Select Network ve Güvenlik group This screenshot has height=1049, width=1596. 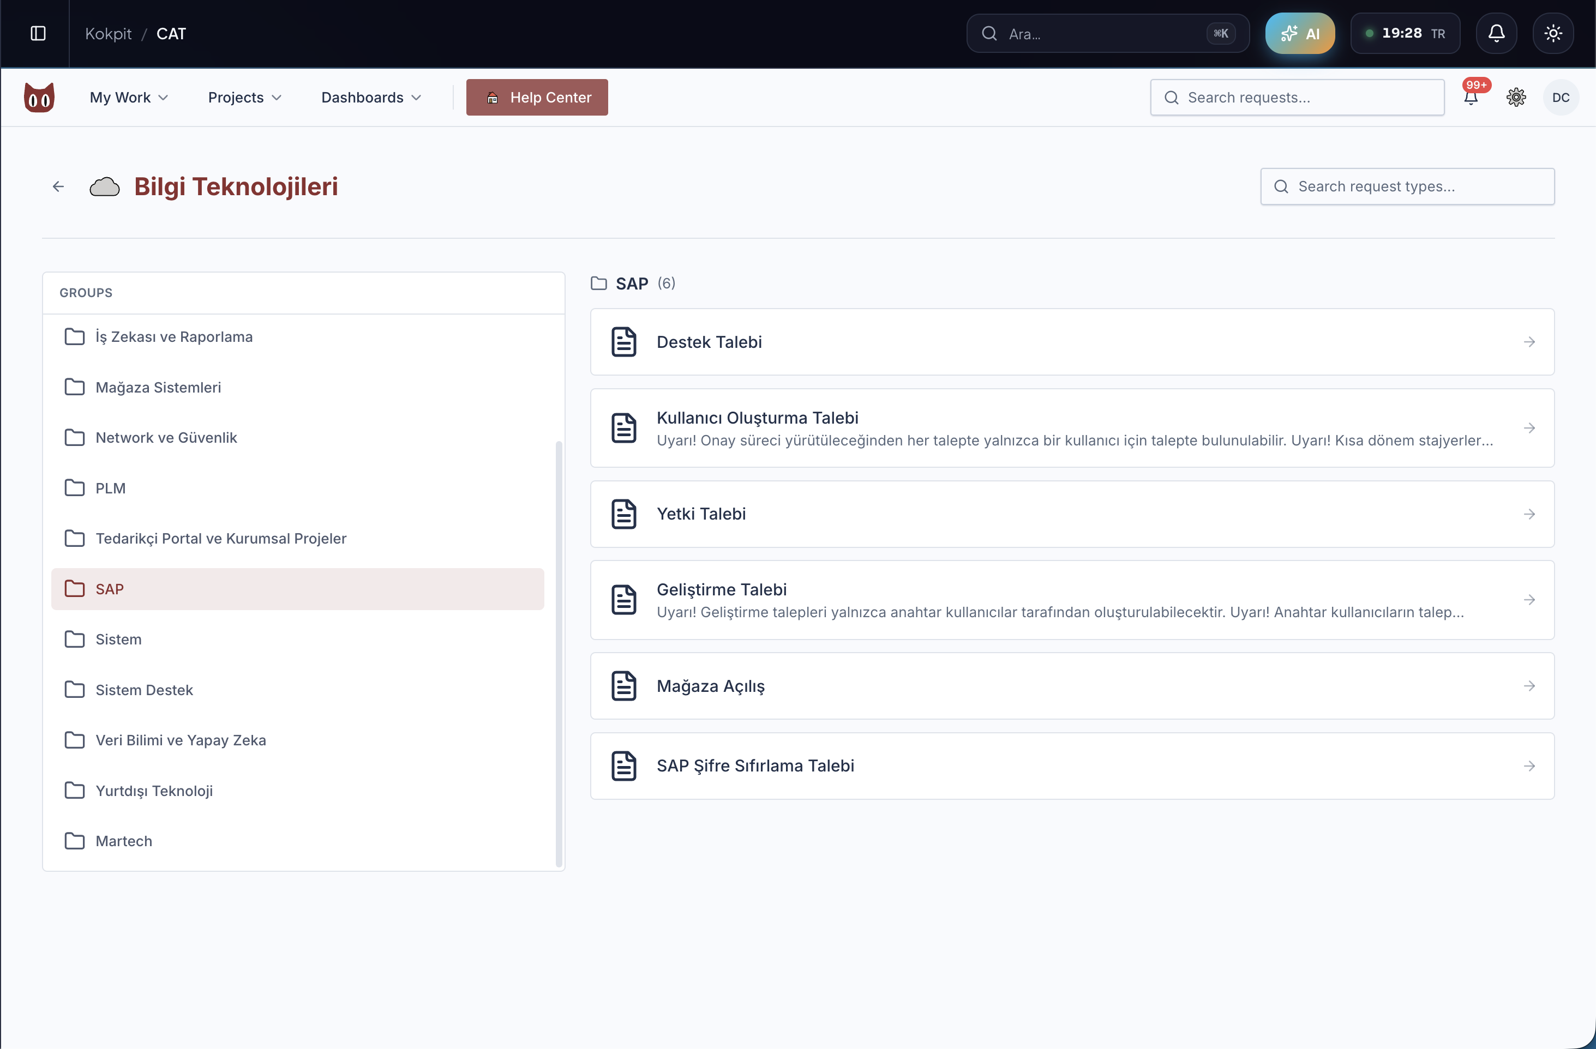click(298, 438)
